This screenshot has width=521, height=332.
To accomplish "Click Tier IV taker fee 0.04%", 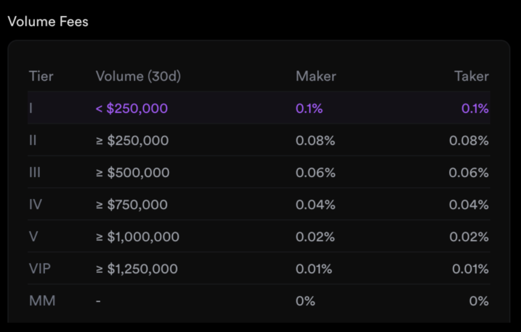I will (469, 205).
